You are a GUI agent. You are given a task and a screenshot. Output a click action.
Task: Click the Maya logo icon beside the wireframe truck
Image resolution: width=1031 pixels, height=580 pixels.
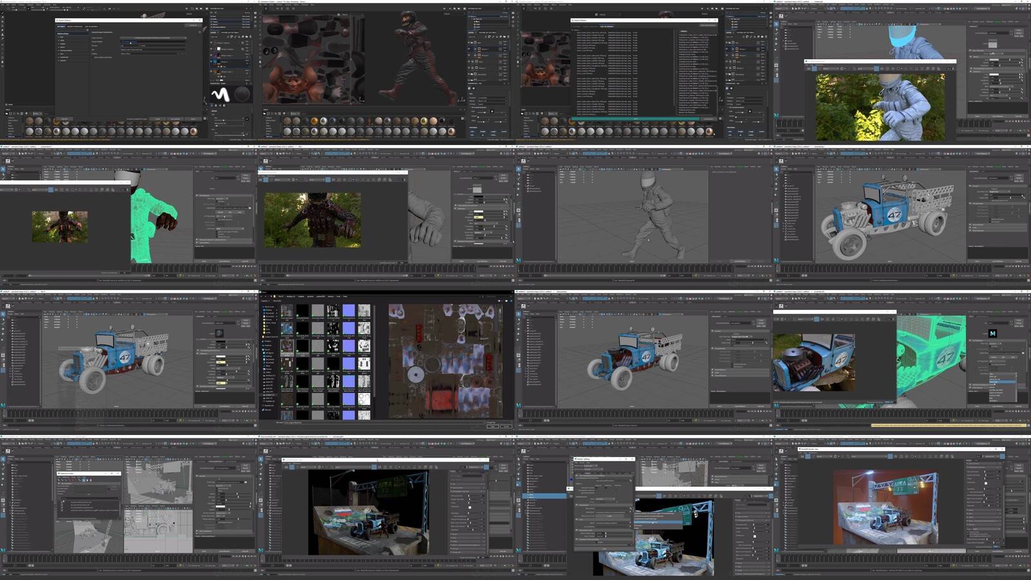point(992,333)
